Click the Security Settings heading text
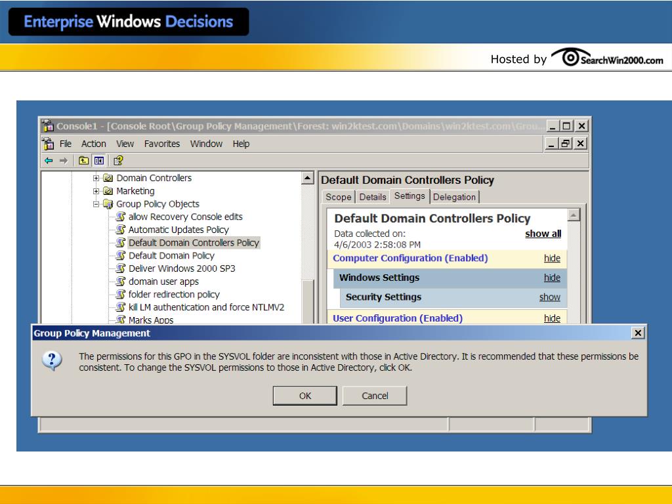 383,297
